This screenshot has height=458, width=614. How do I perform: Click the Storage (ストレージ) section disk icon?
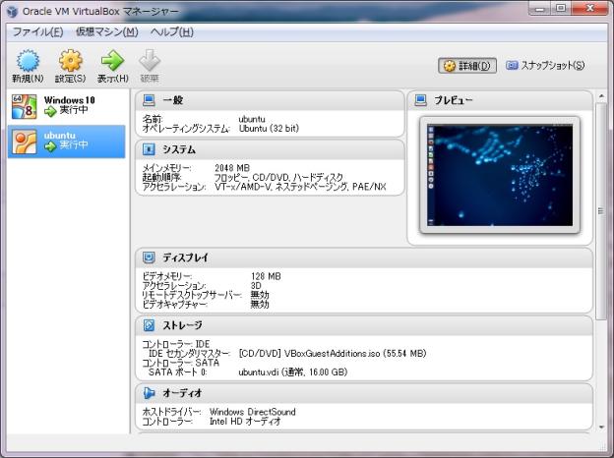pos(149,325)
